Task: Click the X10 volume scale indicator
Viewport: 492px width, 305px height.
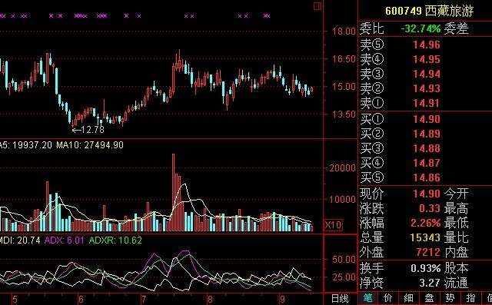Action: 333,225
